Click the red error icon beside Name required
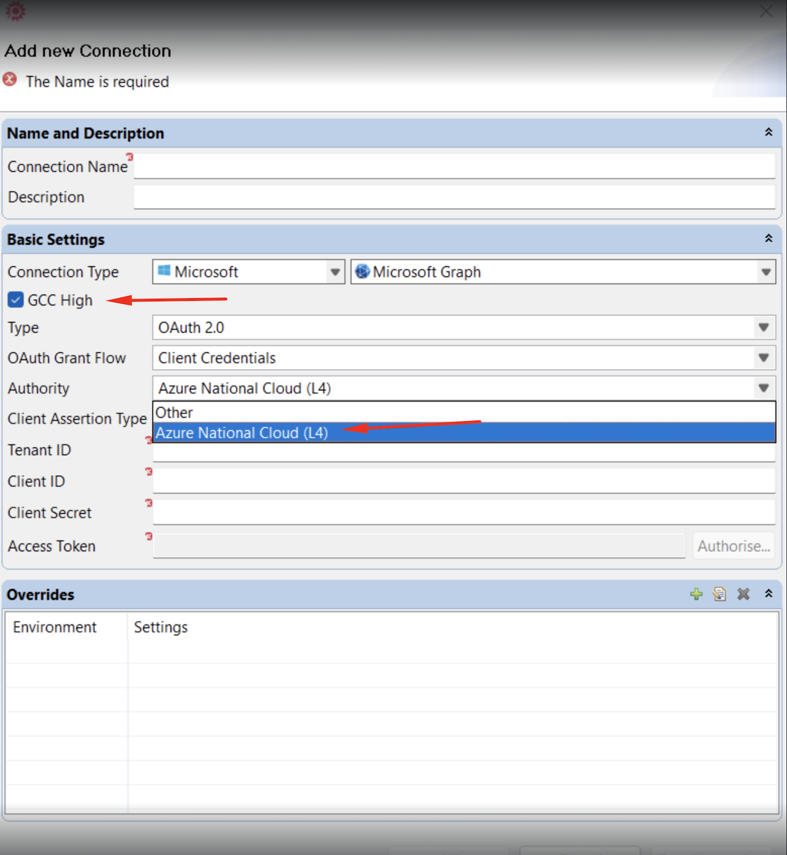This screenshot has height=855, width=787. (10, 80)
